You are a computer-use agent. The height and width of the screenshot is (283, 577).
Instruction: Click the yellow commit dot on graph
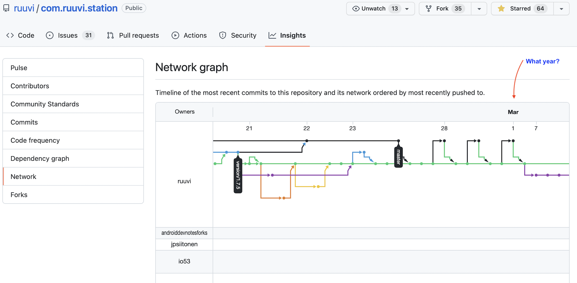point(318,187)
